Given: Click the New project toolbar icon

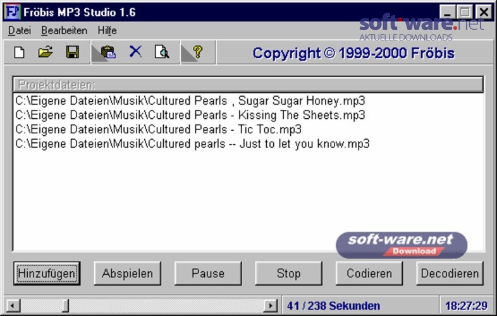Looking at the screenshot, I should tap(20, 52).
